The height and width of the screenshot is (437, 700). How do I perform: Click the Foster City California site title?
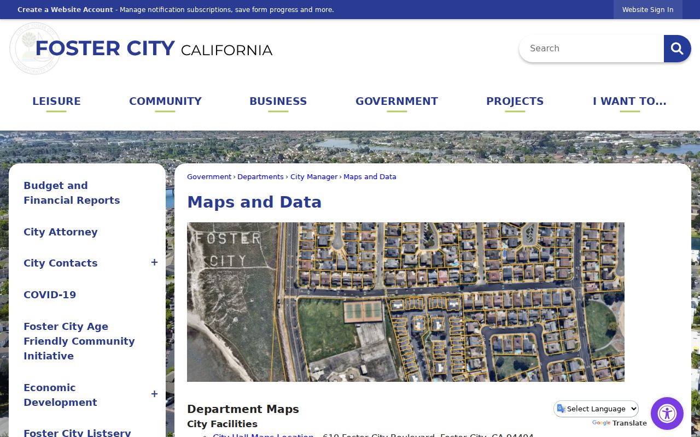click(154, 49)
